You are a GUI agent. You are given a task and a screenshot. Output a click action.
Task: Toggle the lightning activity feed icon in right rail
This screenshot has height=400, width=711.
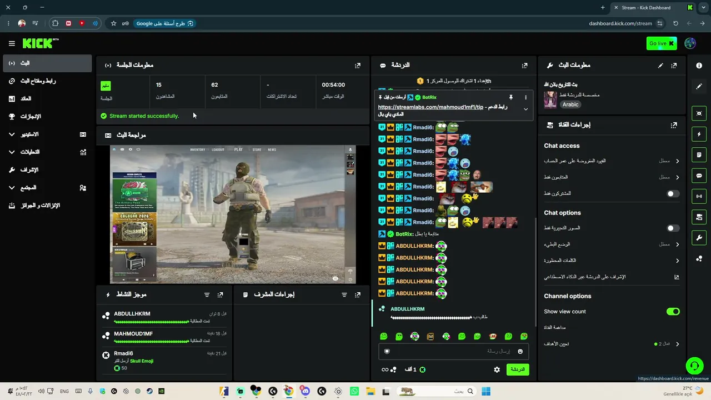(x=699, y=134)
